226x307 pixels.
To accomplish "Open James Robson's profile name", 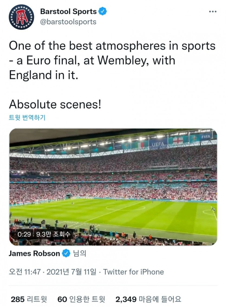I will 34,253.
